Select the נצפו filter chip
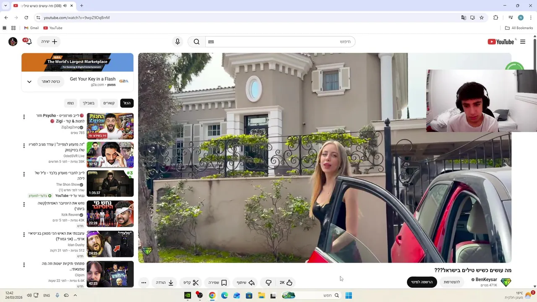The height and width of the screenshot is (302, 537). point(70,103)
